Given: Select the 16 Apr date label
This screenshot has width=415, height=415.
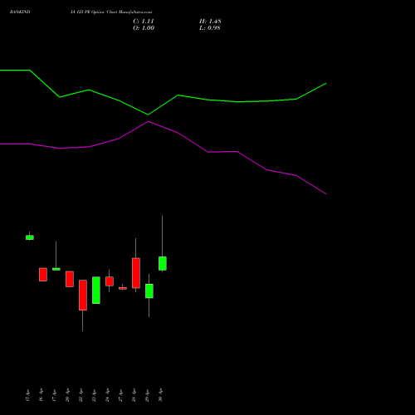Looking at the screenshot, I should coord(41,395).
